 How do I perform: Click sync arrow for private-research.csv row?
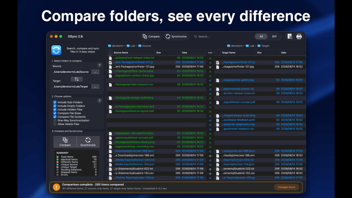(x=210, y=85)
